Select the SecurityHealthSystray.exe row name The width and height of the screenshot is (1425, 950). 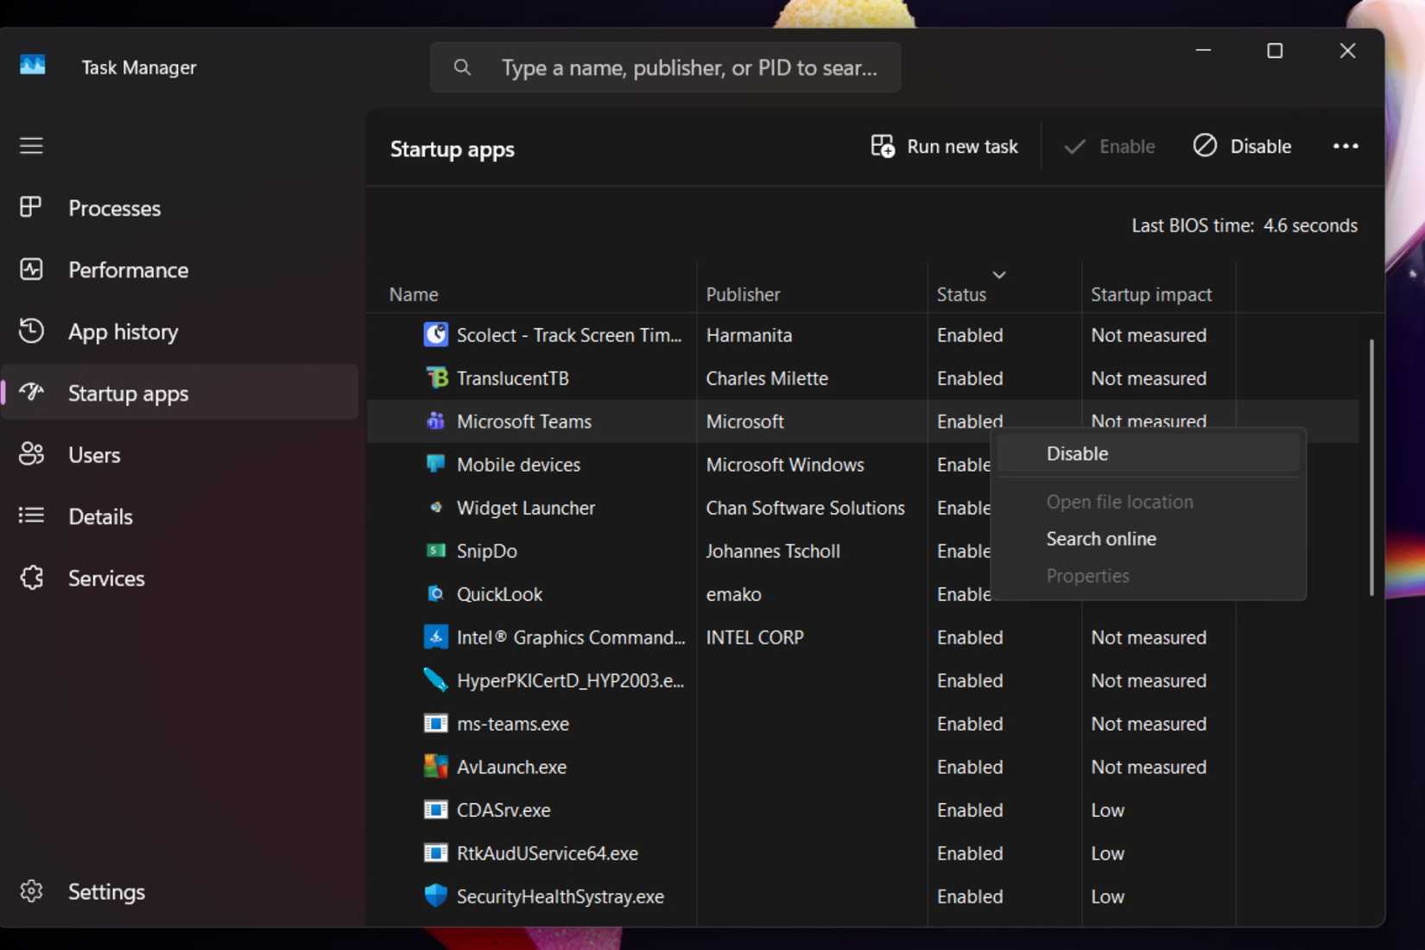coord(560,896)
